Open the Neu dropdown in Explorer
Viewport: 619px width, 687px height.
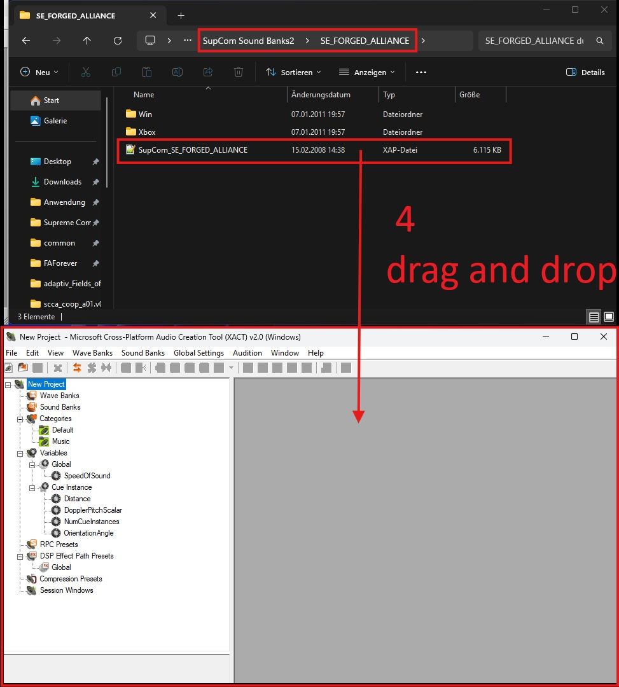point(39,73)
